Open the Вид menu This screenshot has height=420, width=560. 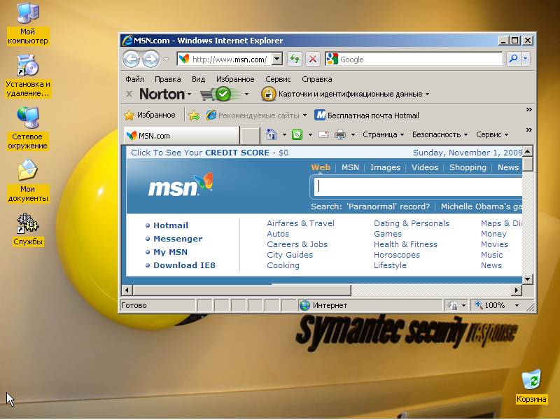point(198,79)
